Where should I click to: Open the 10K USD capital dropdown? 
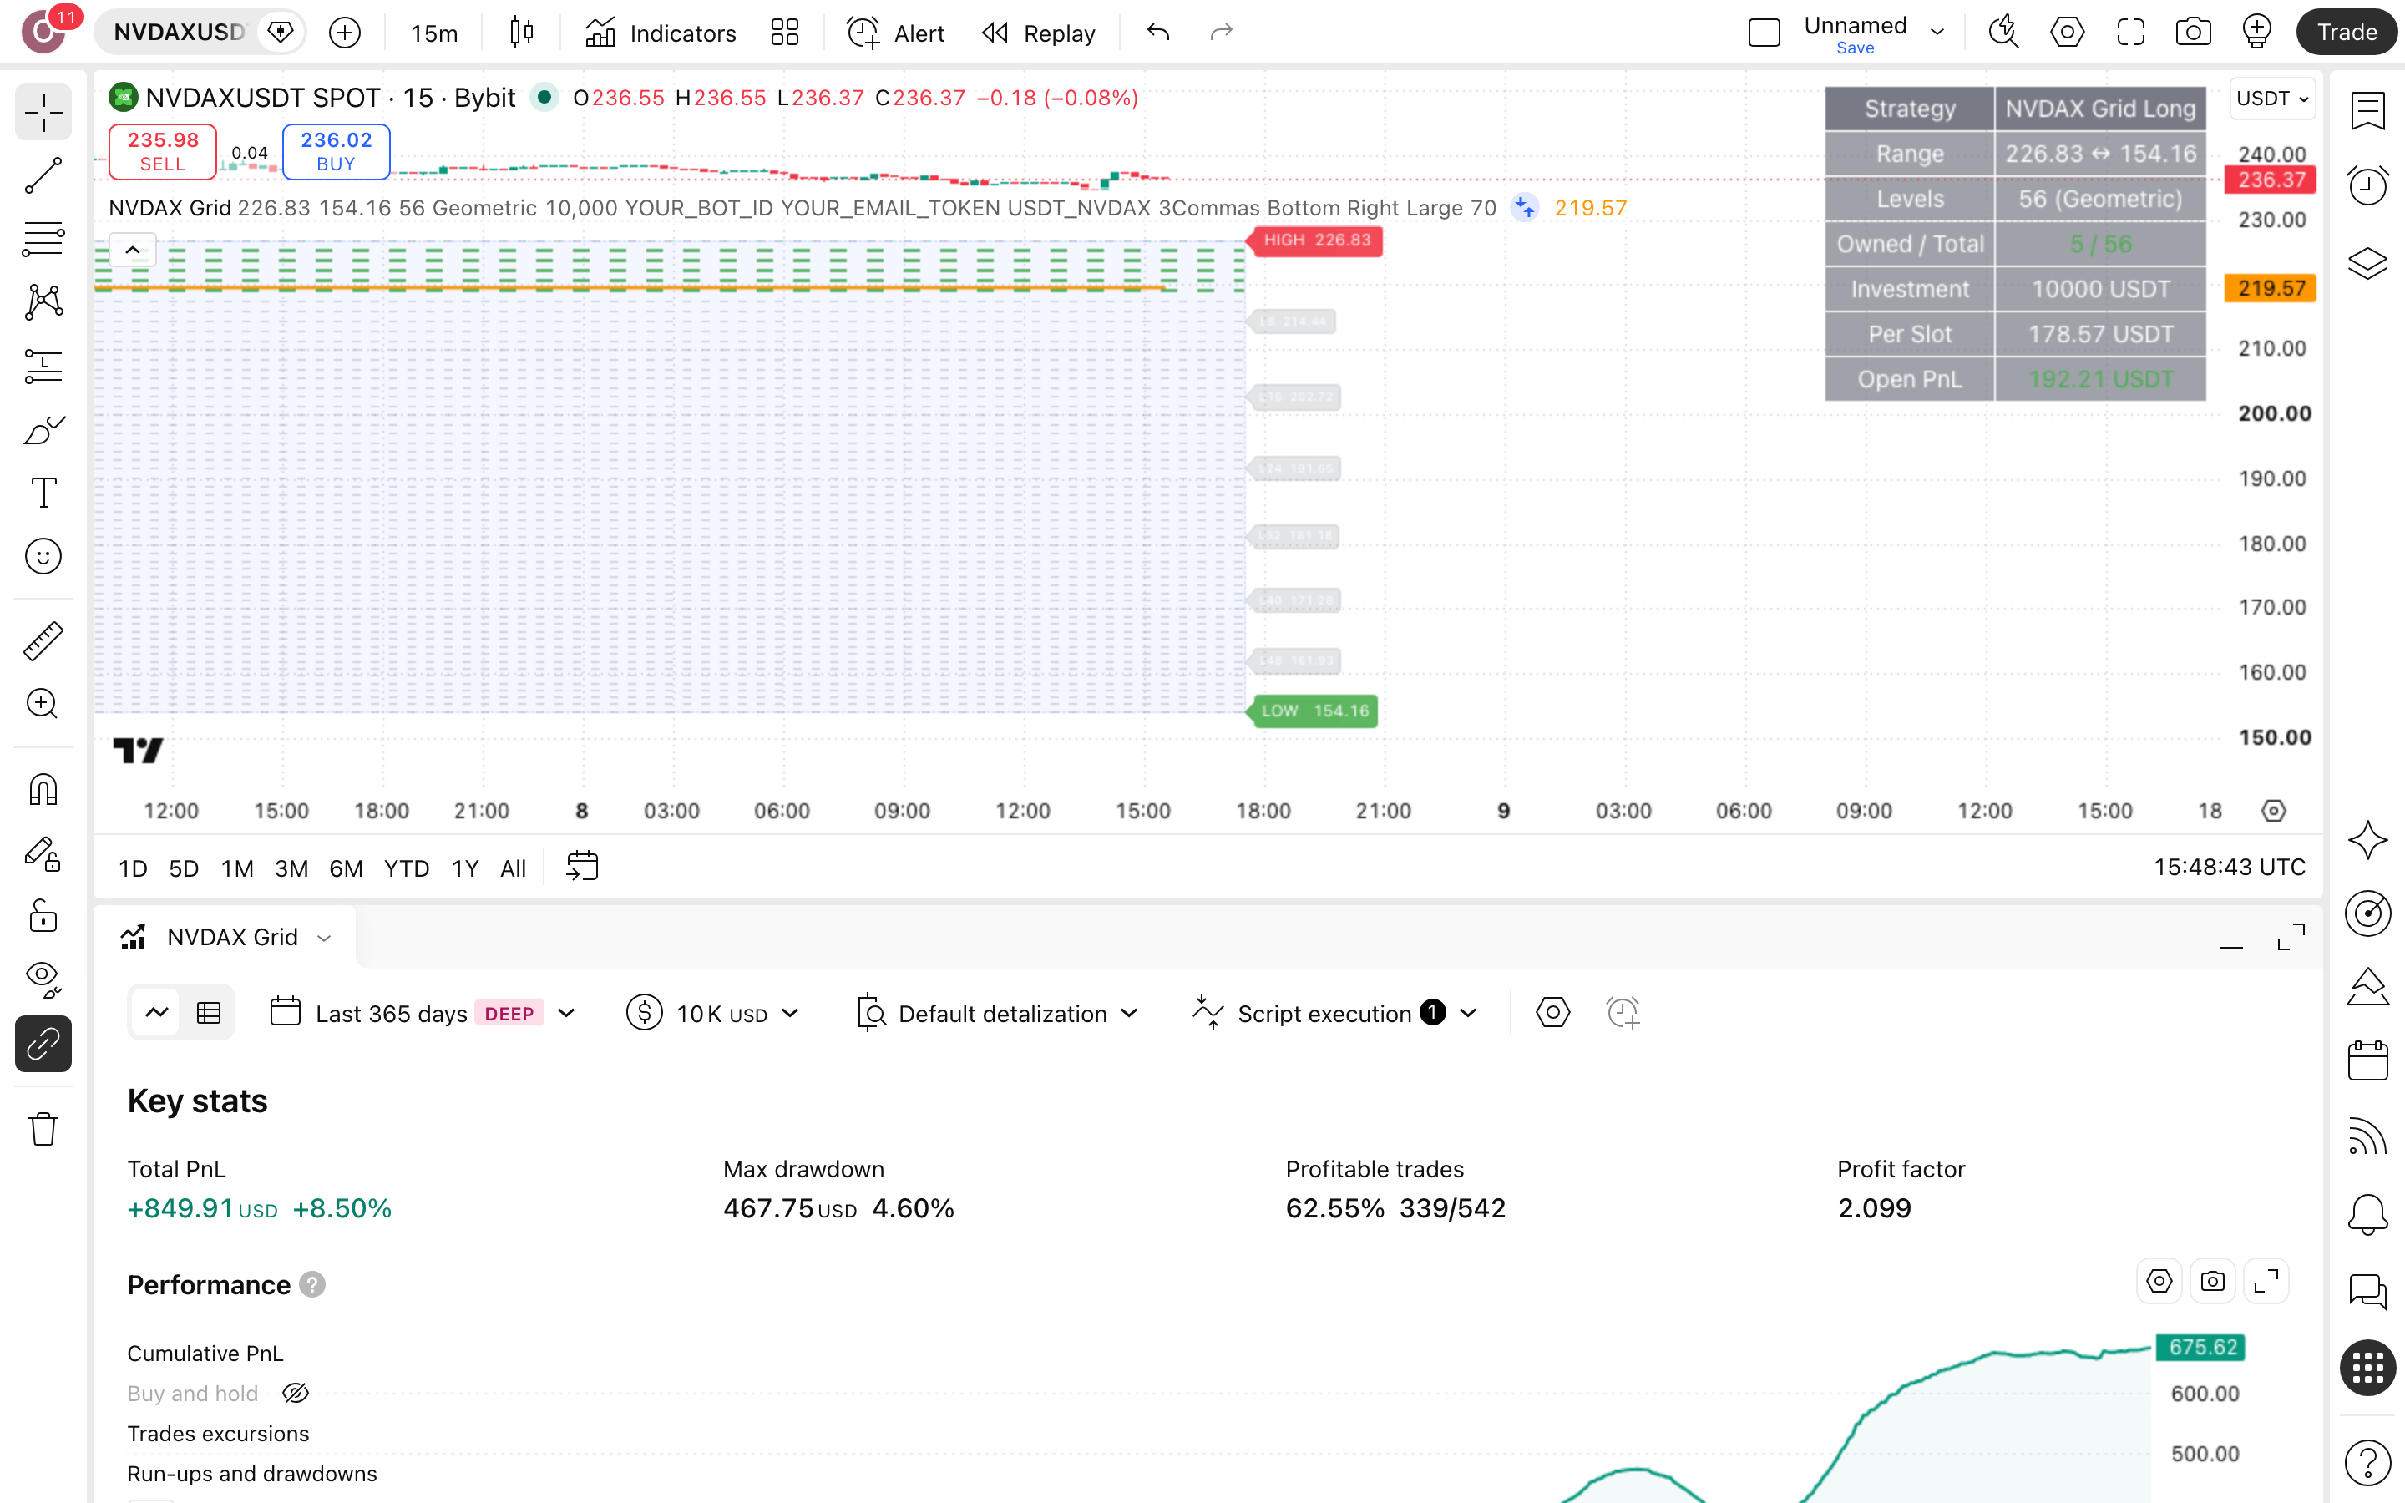coord(713,1013)
